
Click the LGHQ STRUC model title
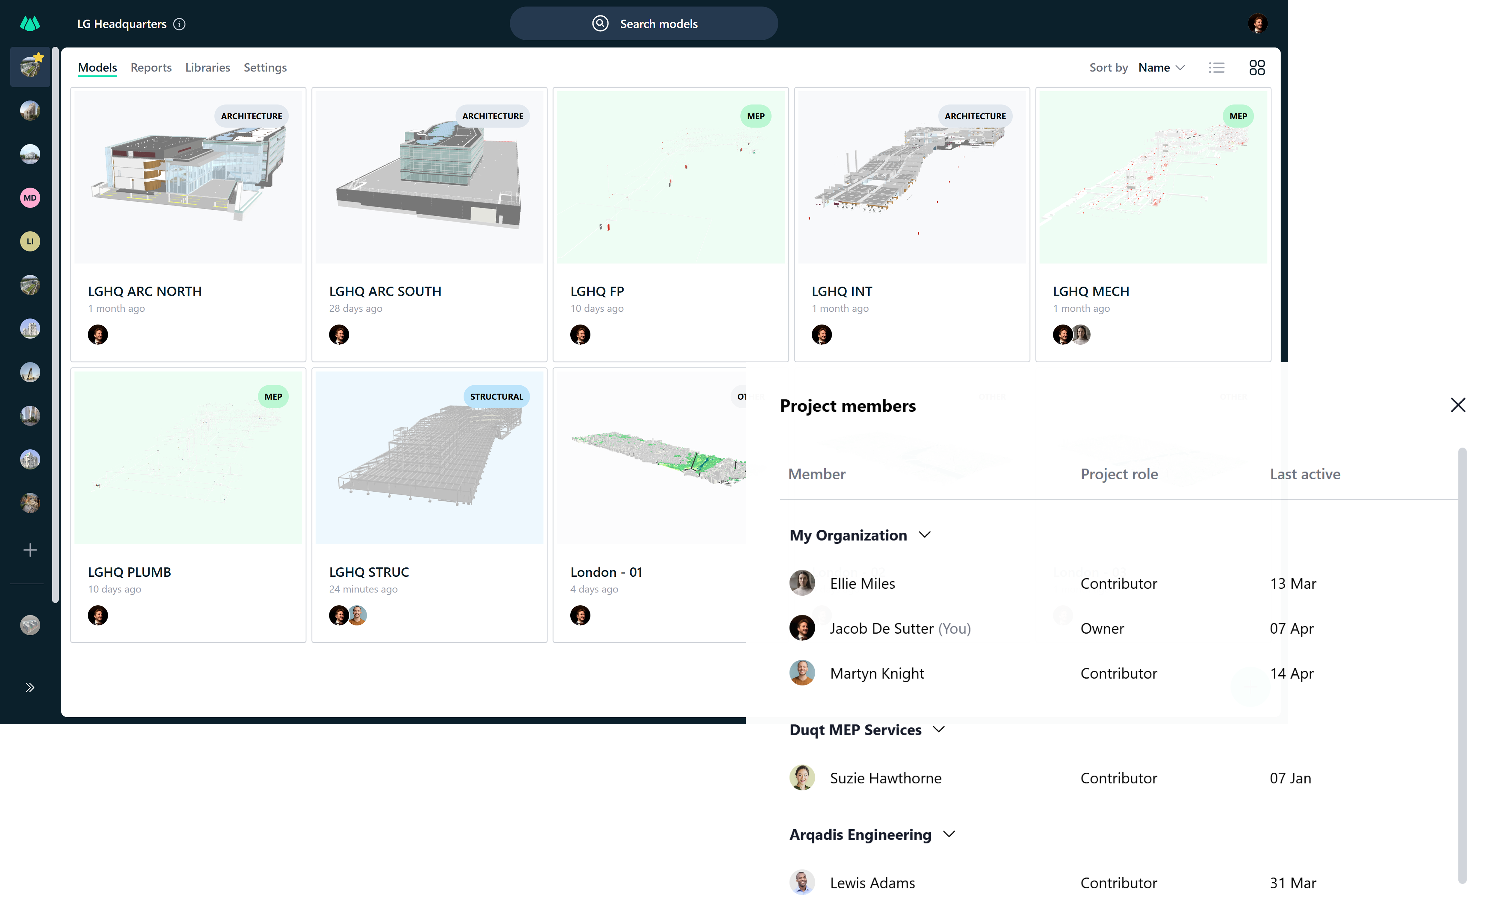coord(369,572)
